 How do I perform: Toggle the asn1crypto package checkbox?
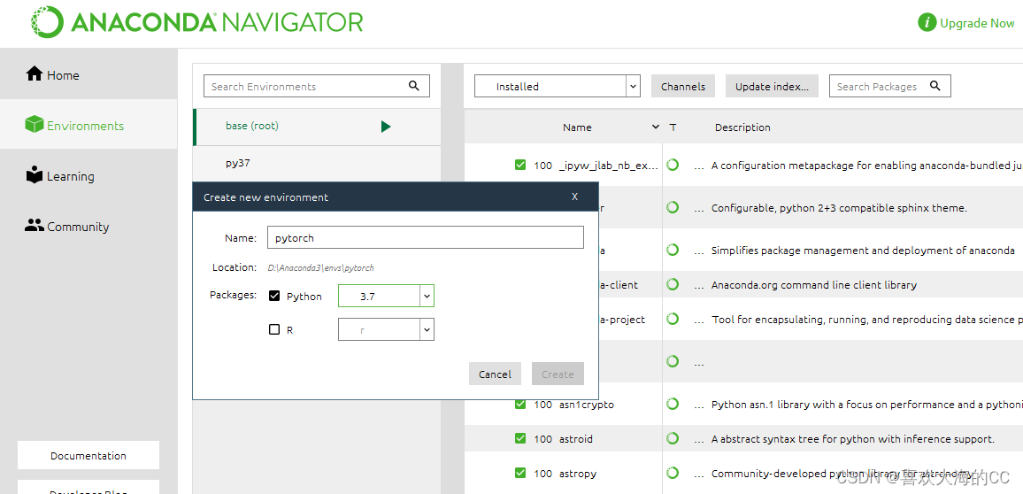pos(520,404)
